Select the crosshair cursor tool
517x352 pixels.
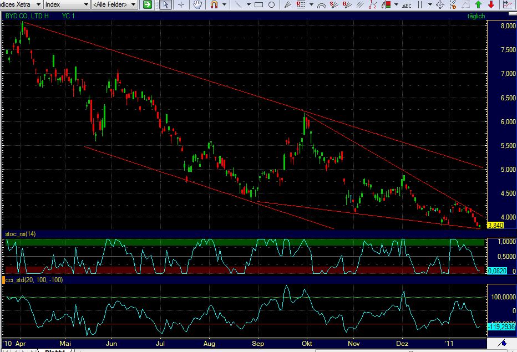click(x=181, y=5)
